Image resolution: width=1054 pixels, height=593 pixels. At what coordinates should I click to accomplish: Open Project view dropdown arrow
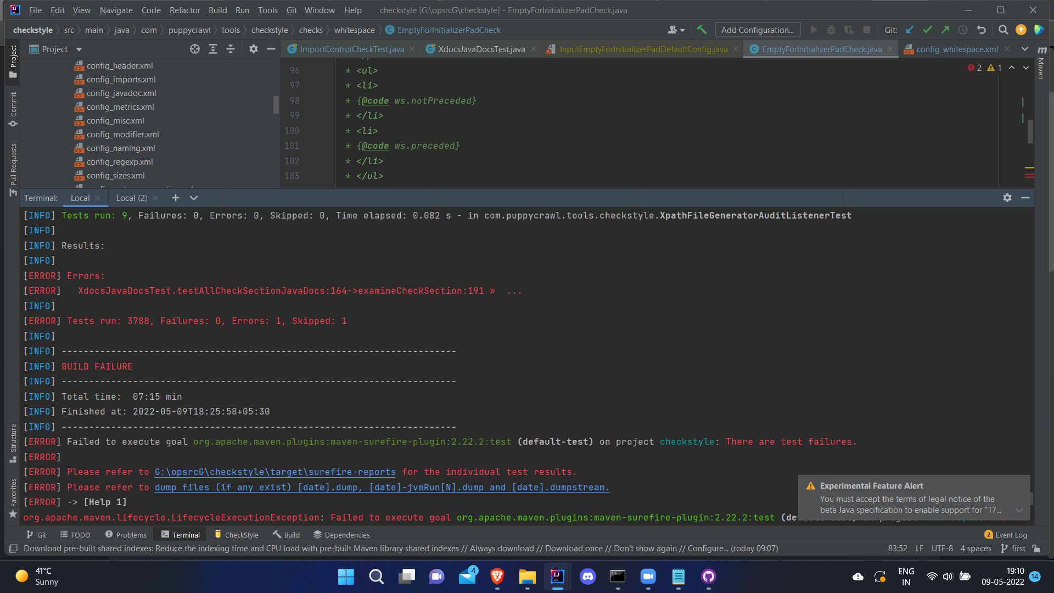[x=79, y=49]
